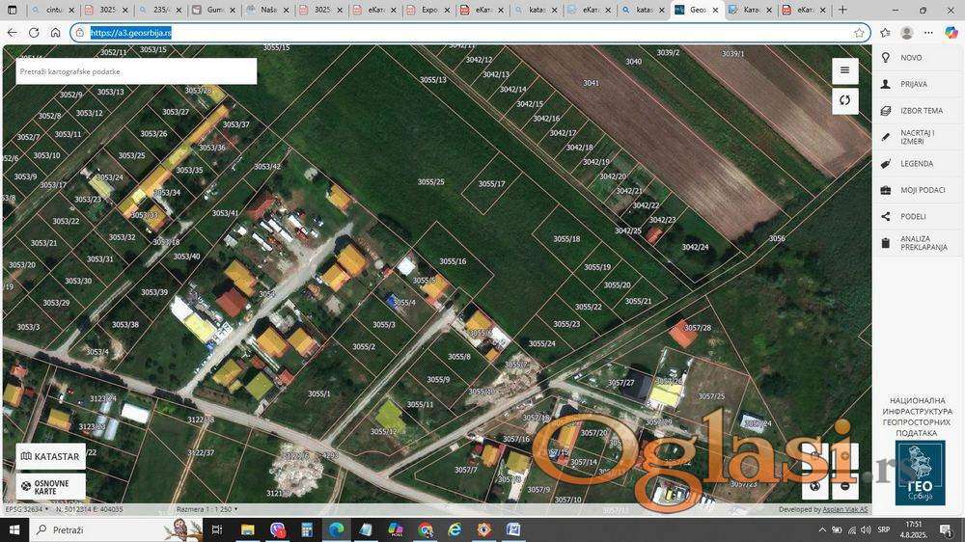Image resolution: width=965 pixels, height=542 pixels.
Task: Open the hamburger menu on the map
Action: pyautogui.click(x=844, y=70)
